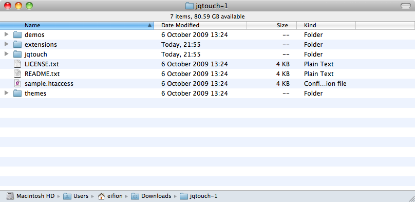This screenshot has height=202, width=415.
Task: Zoom the window with the green button
Action: click(29, 6)
